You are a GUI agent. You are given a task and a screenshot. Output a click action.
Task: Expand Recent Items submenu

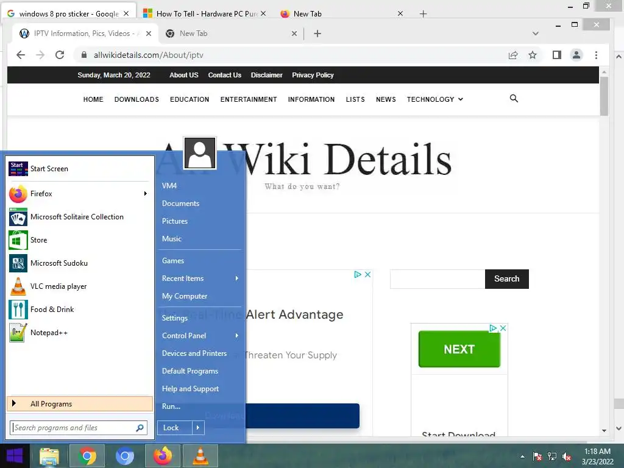[237, 278]
